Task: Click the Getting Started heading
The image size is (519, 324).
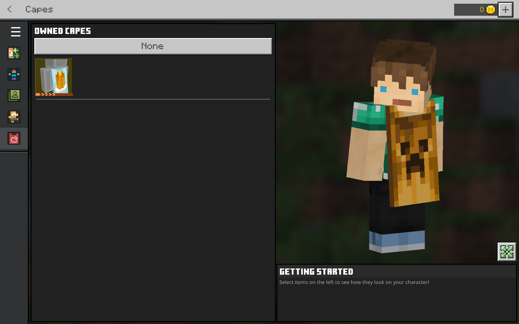Action: click(316, 272)
